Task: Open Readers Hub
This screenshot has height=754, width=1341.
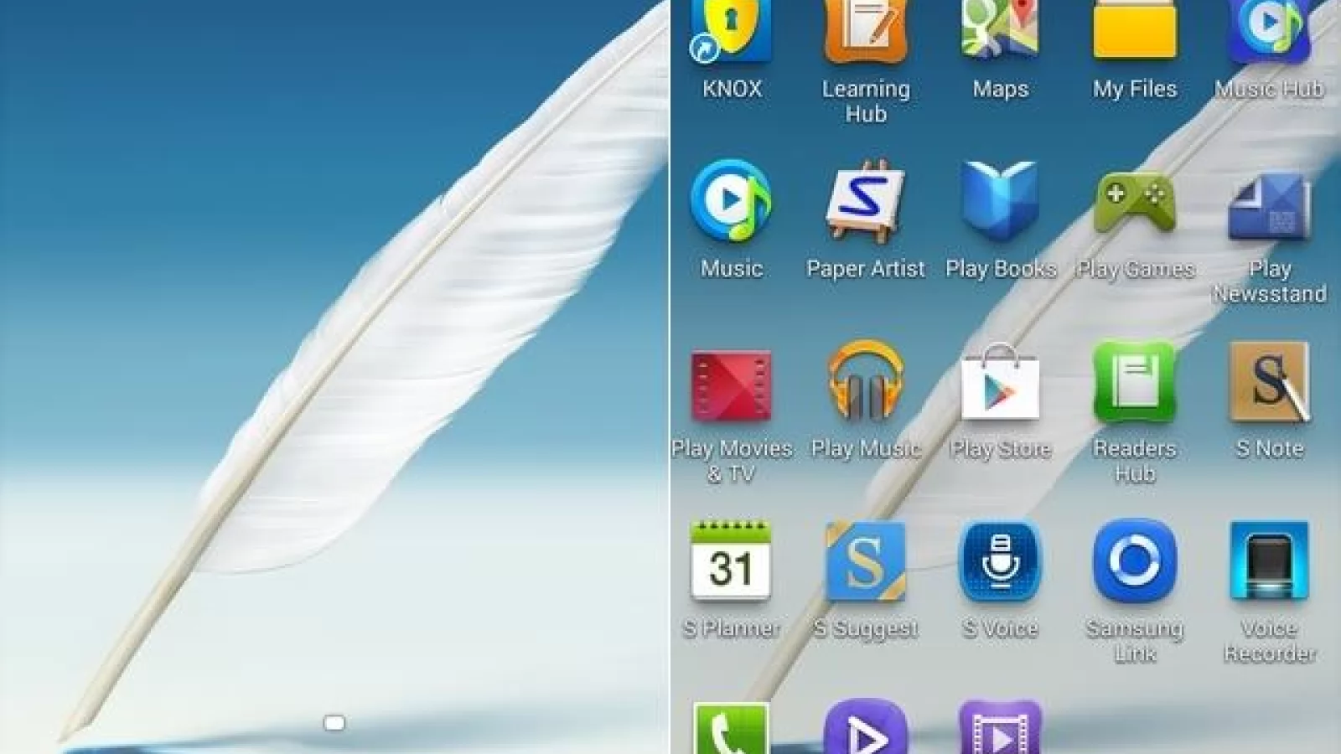Action: tap(1135, 381)
